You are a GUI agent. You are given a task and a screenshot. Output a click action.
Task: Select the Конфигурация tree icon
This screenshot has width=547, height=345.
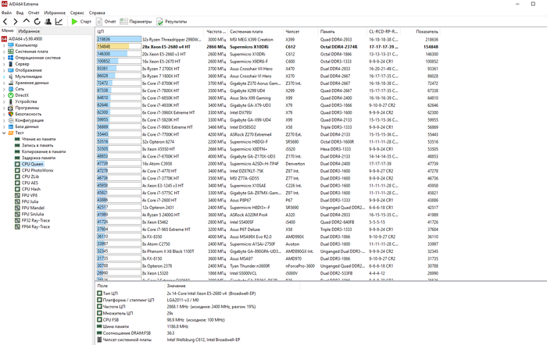point(10,120)
